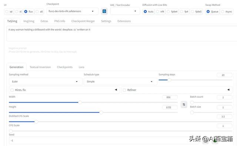Click the Distilled CFG Scale number field
Viewport: 237px width, 146px height.
[x=224, y=116]
